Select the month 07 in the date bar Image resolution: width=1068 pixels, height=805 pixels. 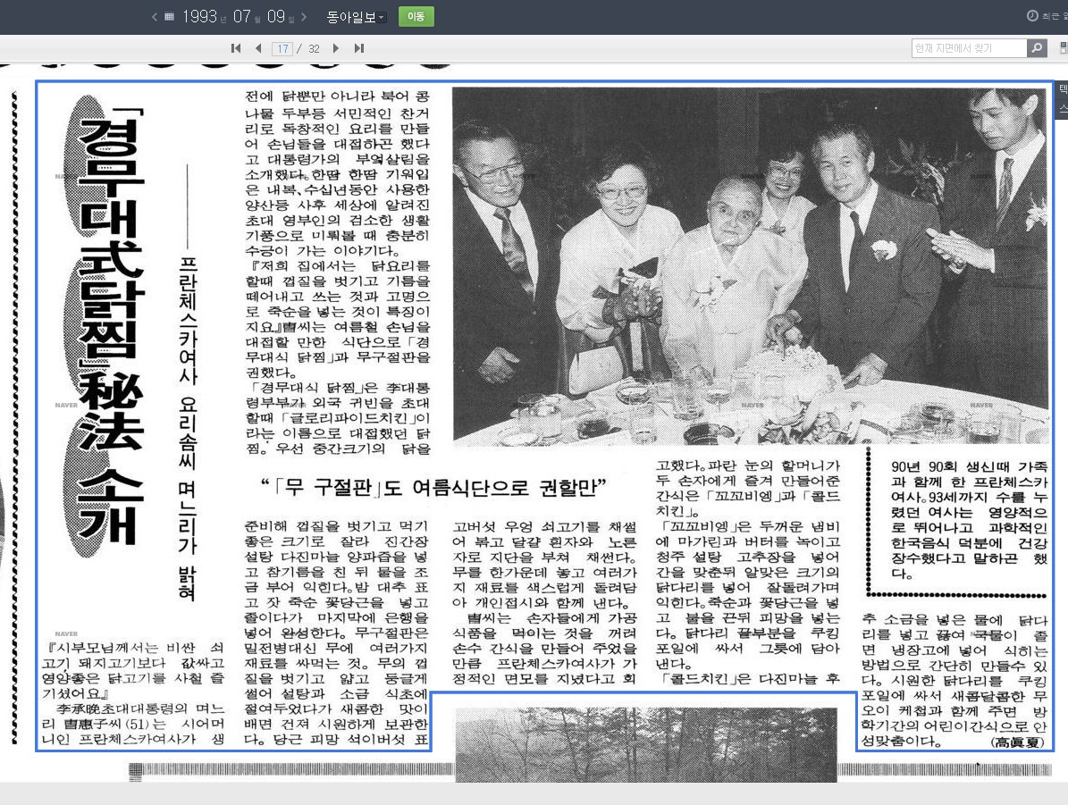coord(242,17)
